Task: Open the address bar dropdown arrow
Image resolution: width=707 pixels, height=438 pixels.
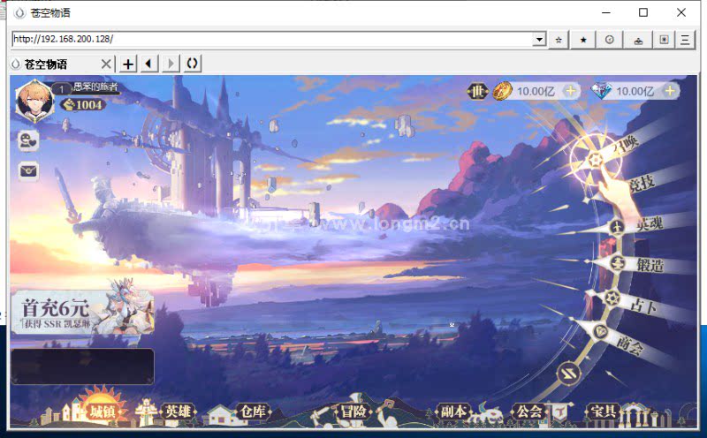Action: pyautogui.click(x=539, y=40)
